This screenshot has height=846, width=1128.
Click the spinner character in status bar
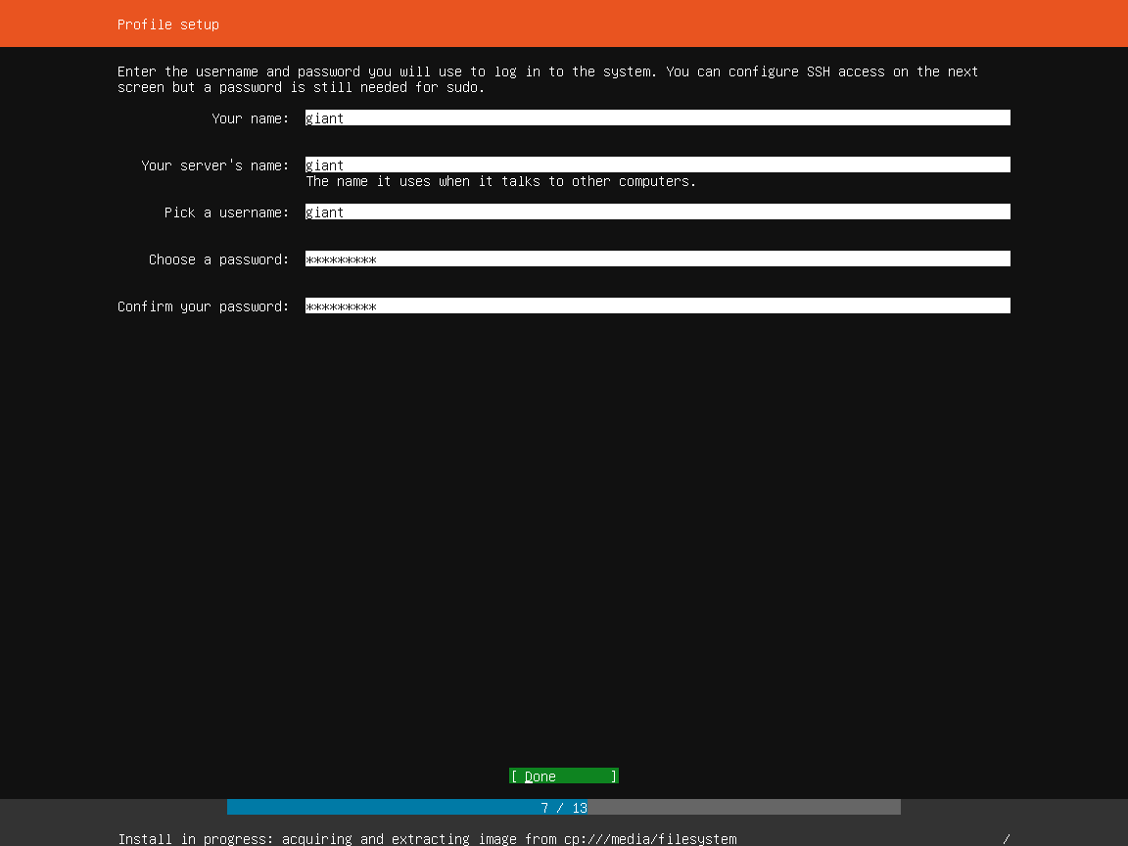1007,839
